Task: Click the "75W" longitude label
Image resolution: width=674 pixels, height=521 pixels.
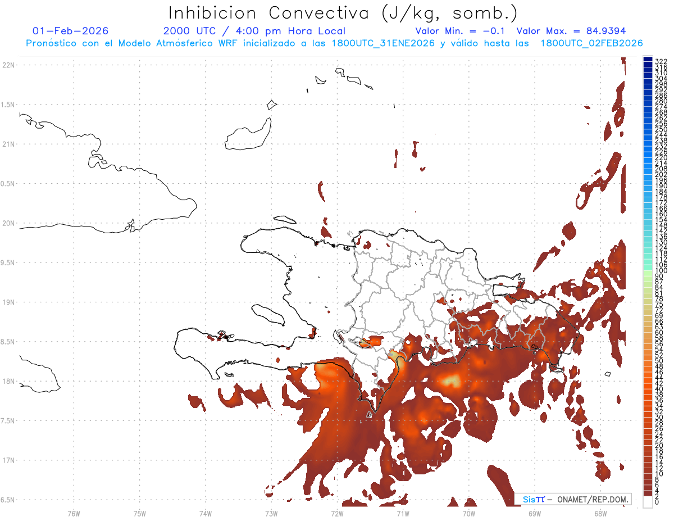Action: click(139, 513)
